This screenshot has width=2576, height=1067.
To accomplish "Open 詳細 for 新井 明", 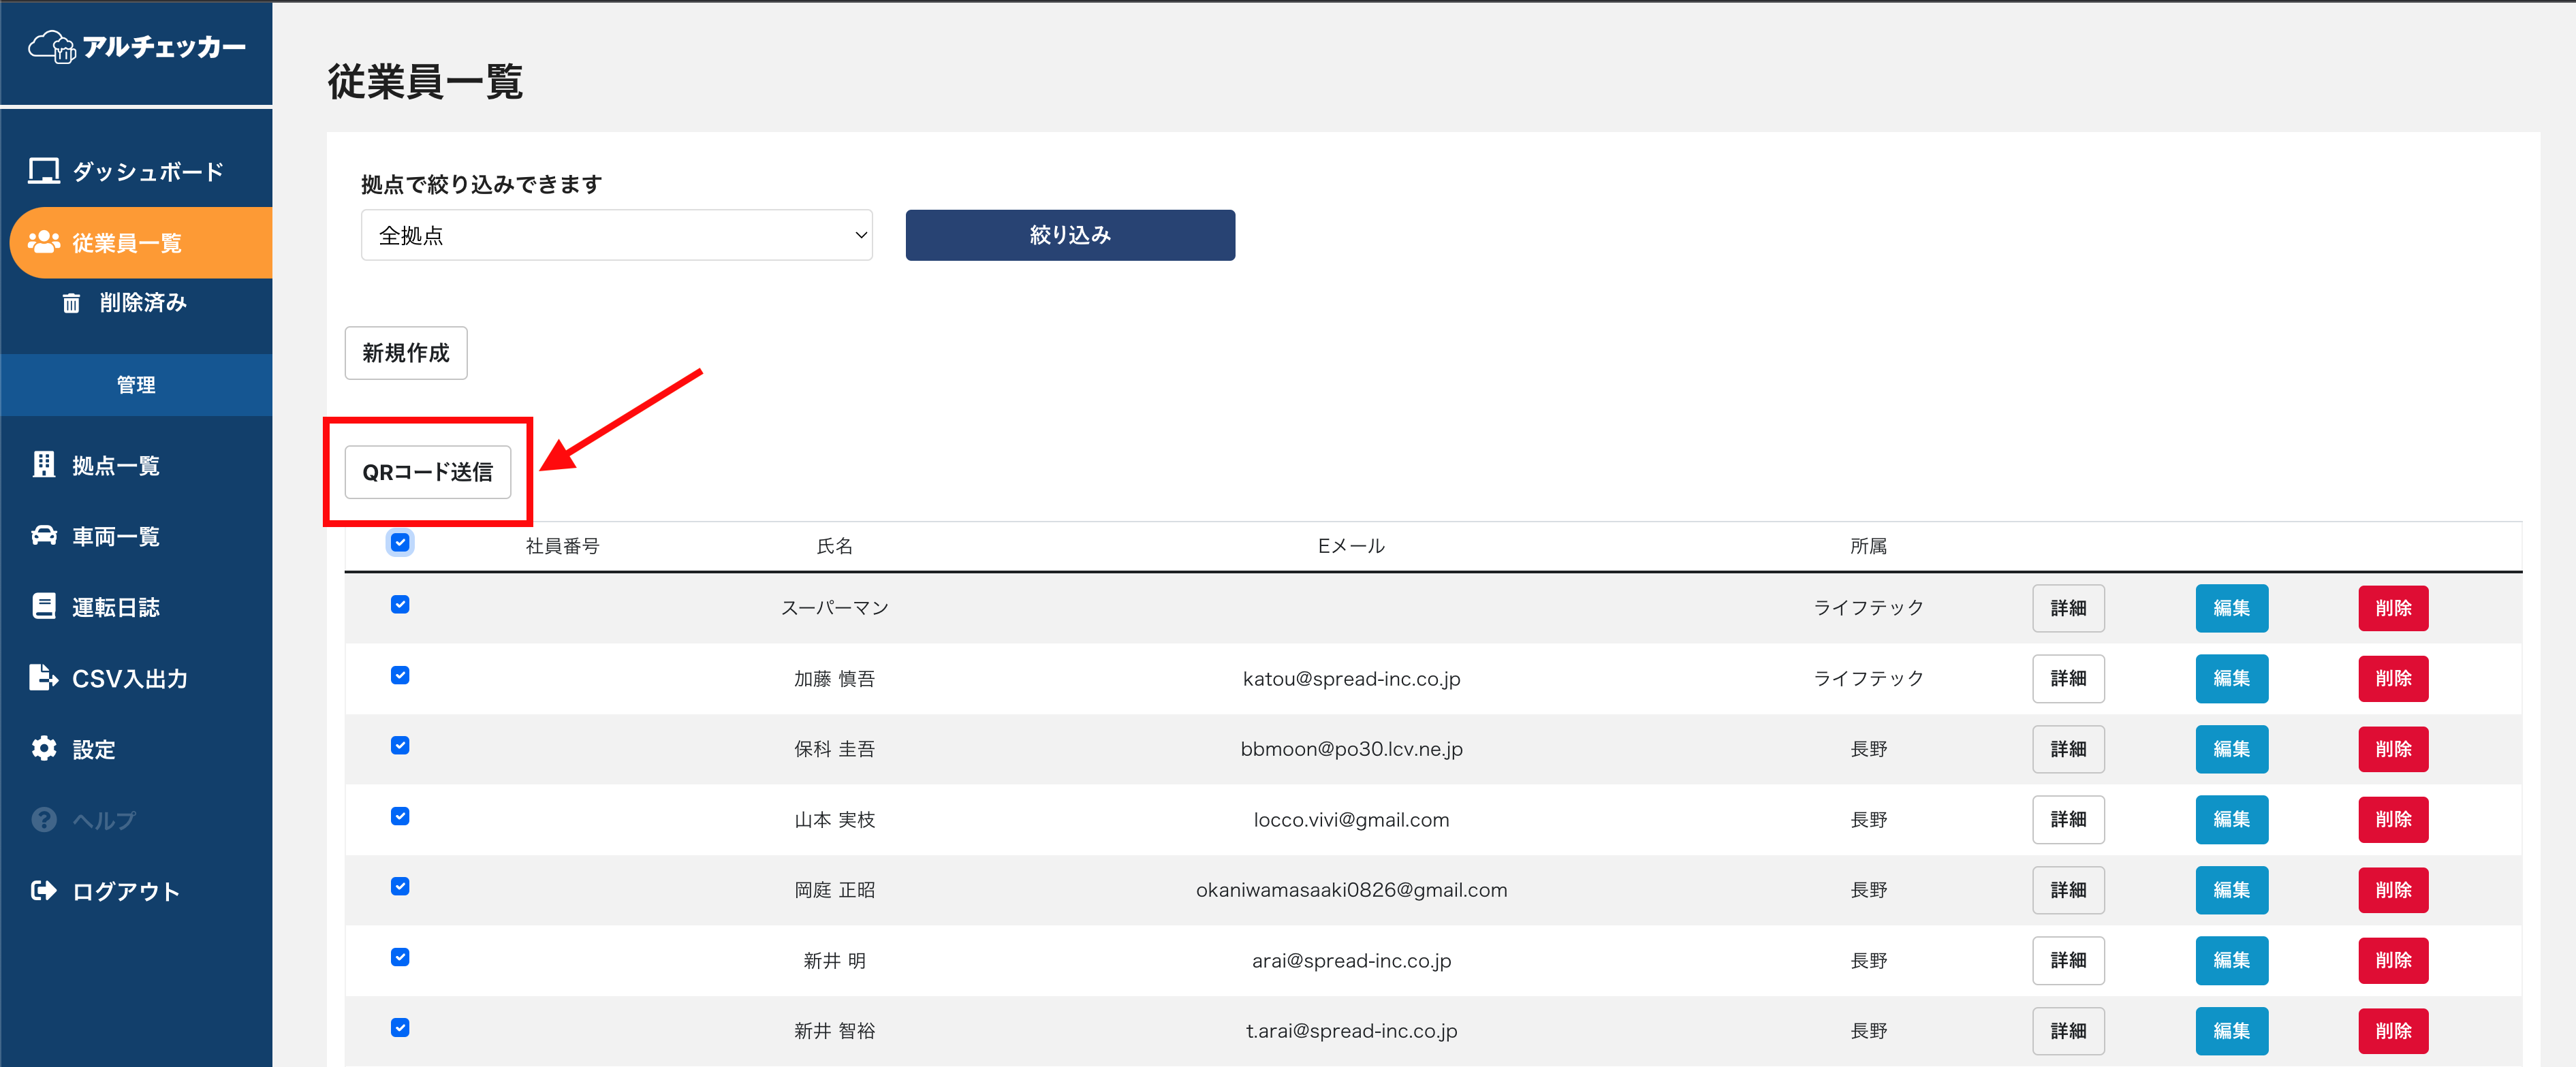I will click(x=2068, y=960).
